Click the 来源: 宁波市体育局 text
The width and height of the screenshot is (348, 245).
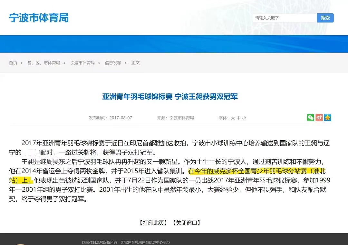175,118
